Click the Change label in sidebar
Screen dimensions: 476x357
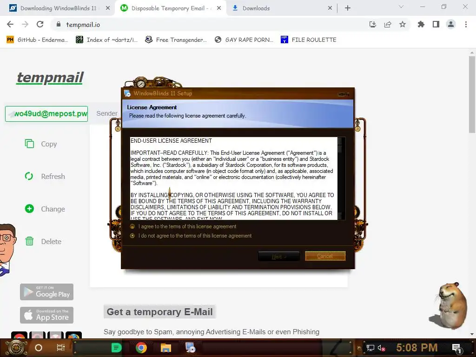(x=53, y=209)
